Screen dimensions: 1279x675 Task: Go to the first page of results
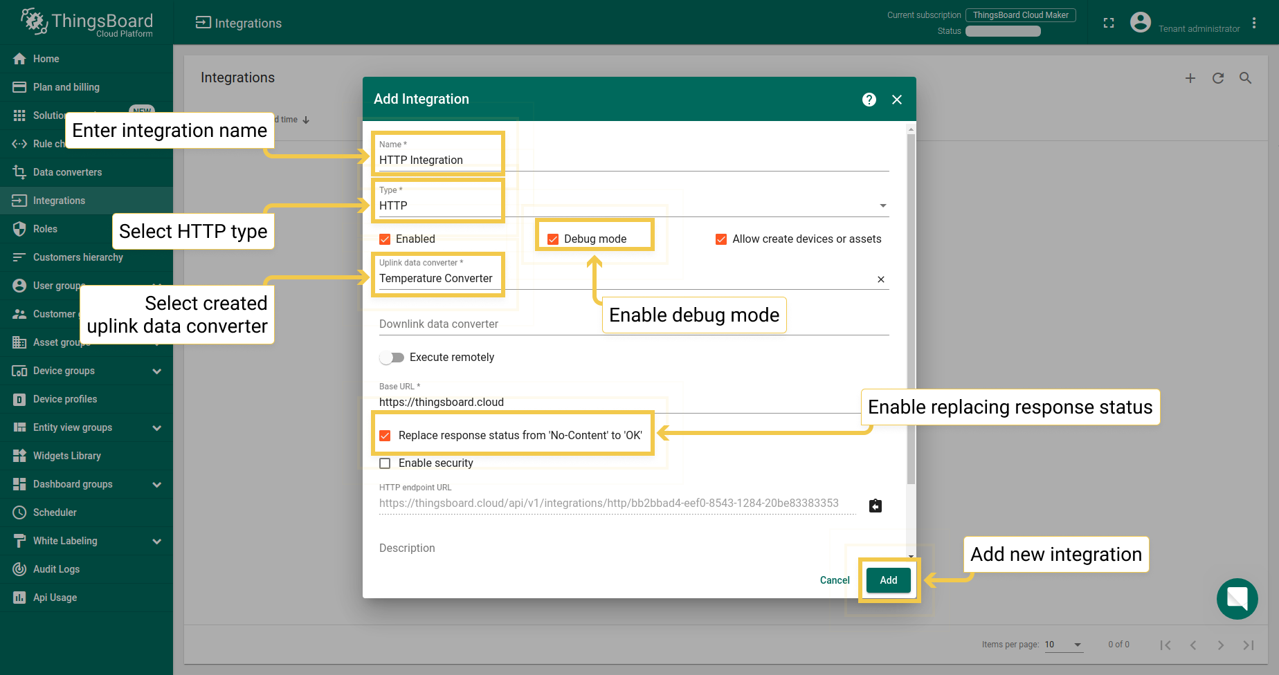1165,645
